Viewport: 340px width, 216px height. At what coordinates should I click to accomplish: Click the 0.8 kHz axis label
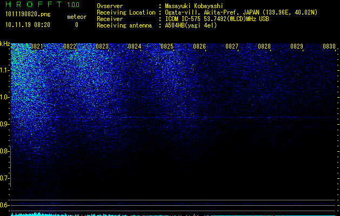[4, 151]
